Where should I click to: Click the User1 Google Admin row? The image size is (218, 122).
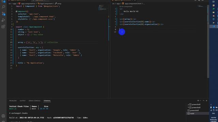click(50, 50)
